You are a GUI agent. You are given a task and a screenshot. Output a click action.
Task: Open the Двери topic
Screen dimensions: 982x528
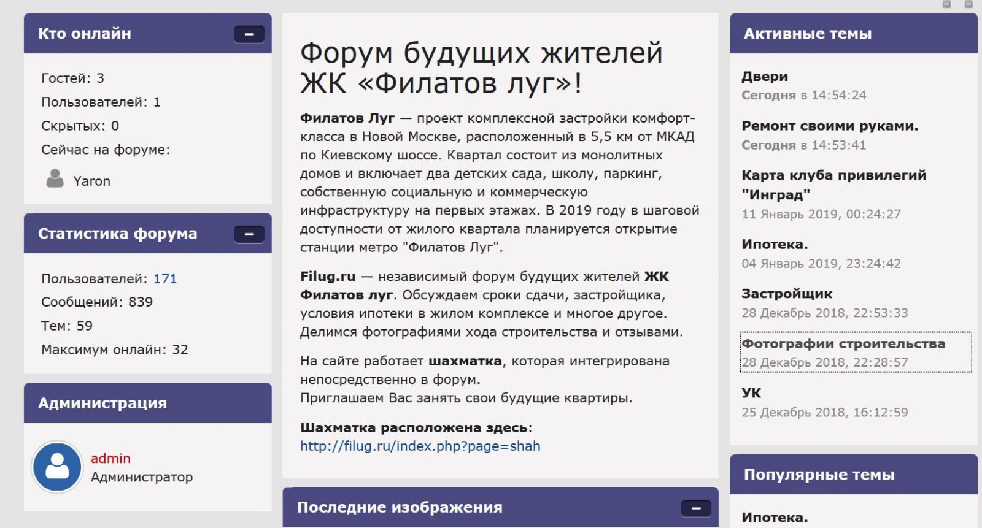[x=765, y=77]
